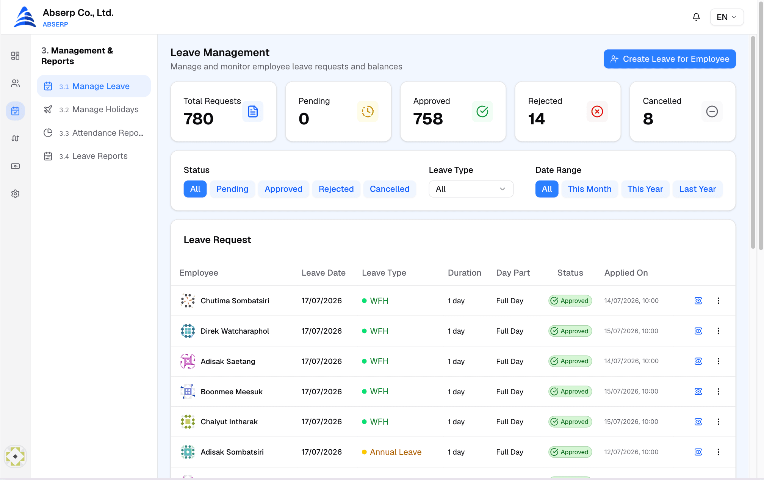Select This Month date range
The height and width of the screenshot is (480, 764).
click(589, 189)
